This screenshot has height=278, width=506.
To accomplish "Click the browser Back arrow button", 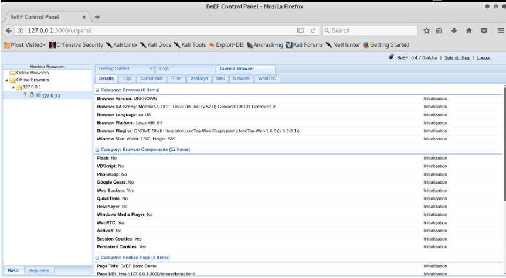I will pos(9,30).
